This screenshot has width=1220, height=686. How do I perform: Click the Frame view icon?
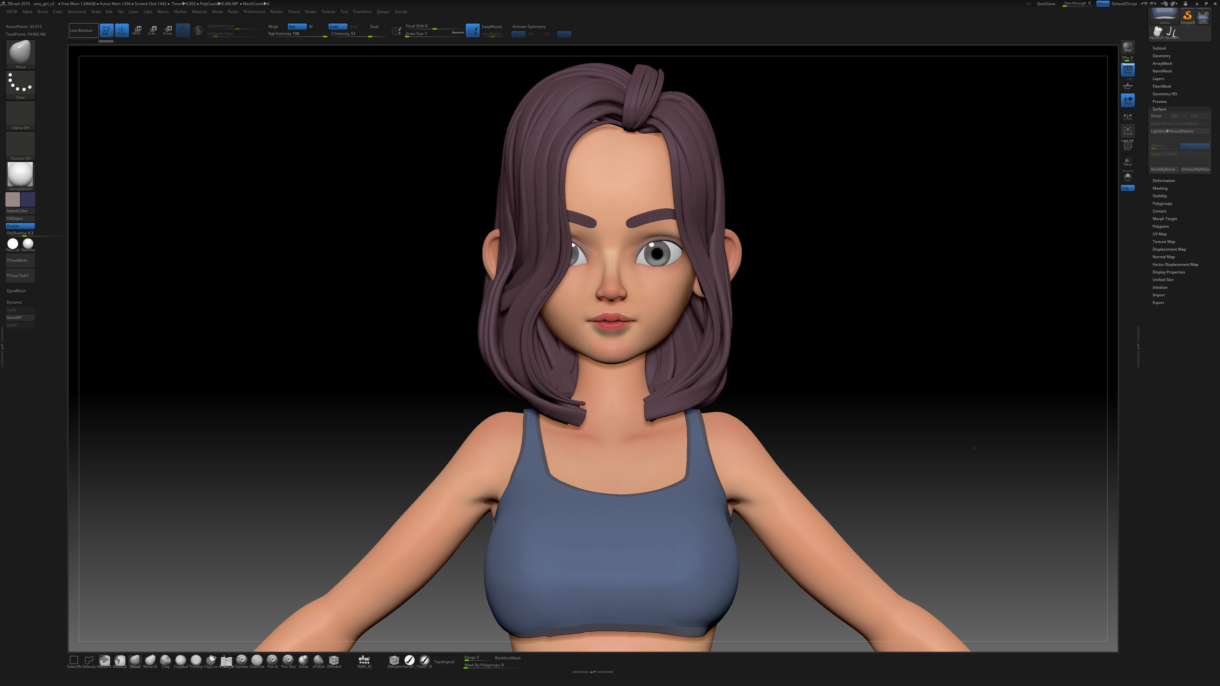1127,131
